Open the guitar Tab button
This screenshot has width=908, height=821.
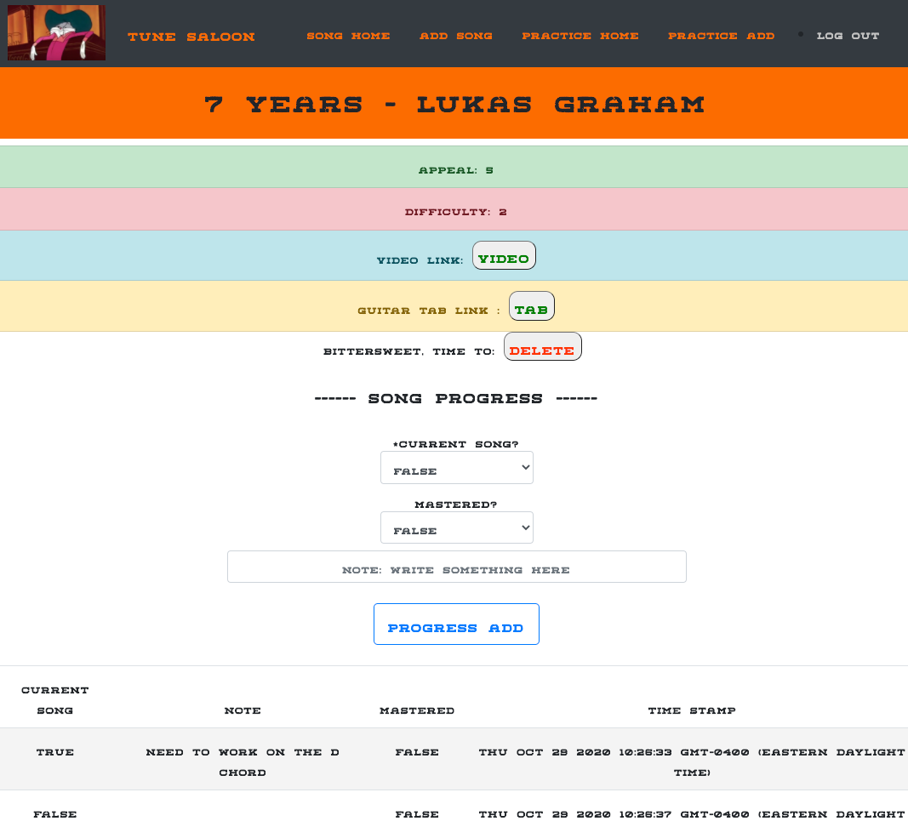[532, 305]
